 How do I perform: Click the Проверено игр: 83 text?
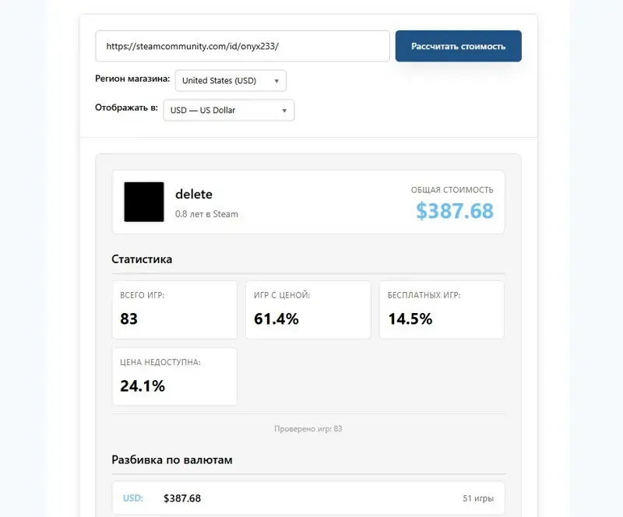(308, 429)
